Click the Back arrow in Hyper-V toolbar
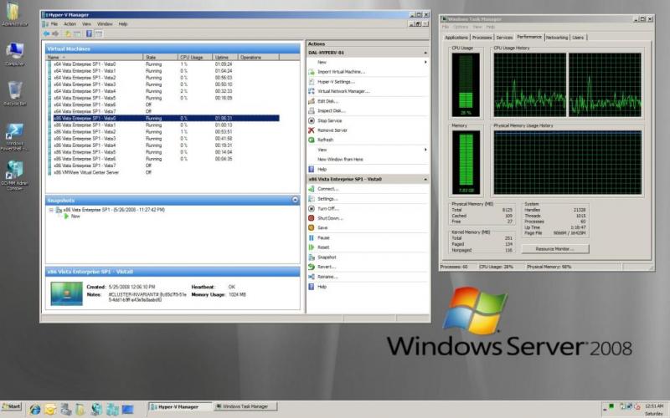 (46, 33)
